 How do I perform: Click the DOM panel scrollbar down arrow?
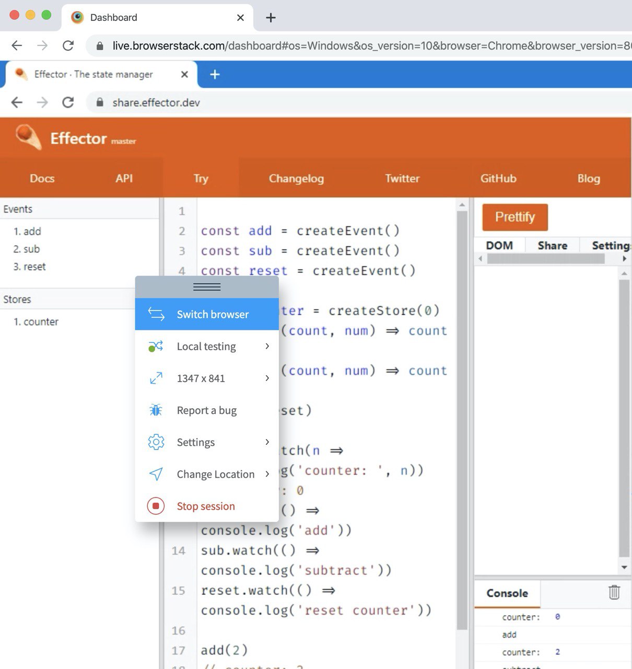(624, 568)
